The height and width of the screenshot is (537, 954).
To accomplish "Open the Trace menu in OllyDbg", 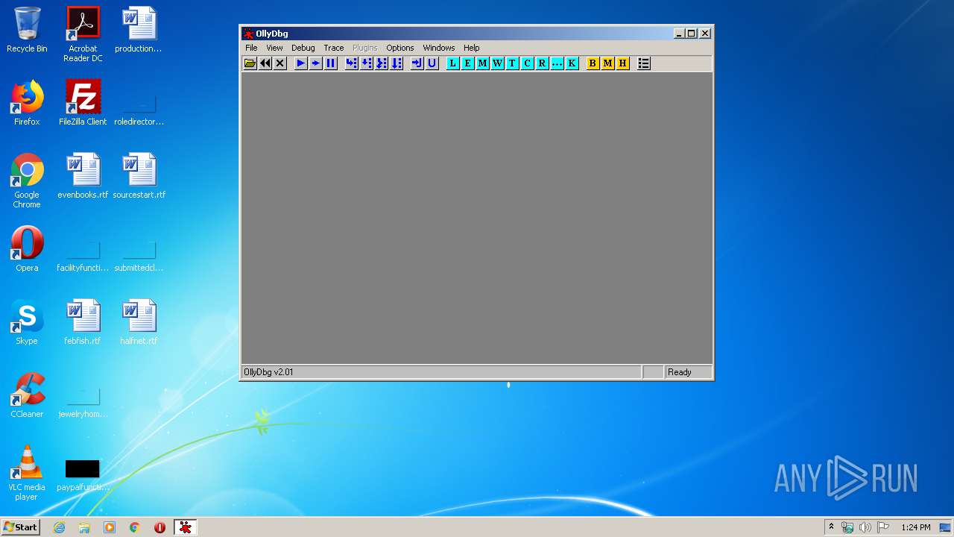I will pyautogui.click(x=334, y=48).
